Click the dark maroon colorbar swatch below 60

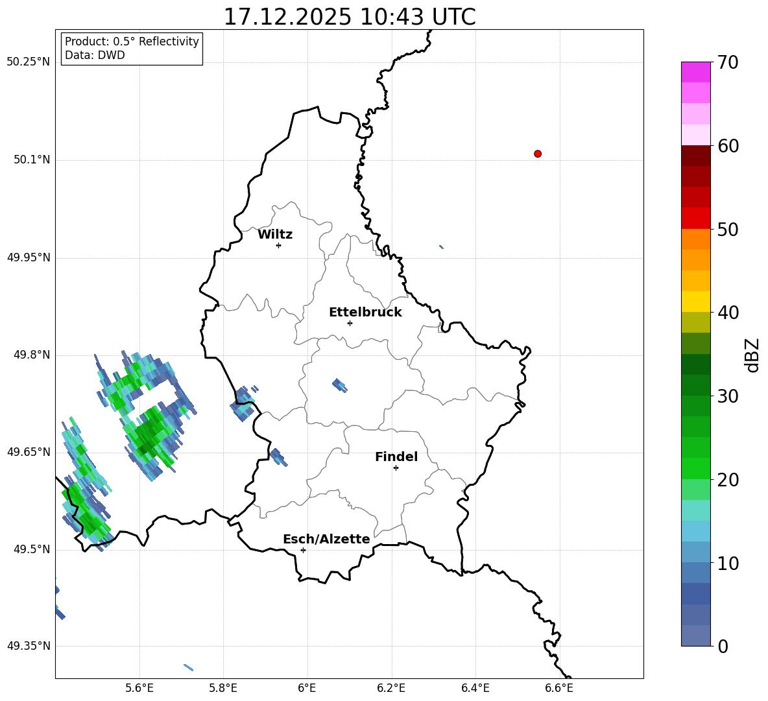pos(695,156)
